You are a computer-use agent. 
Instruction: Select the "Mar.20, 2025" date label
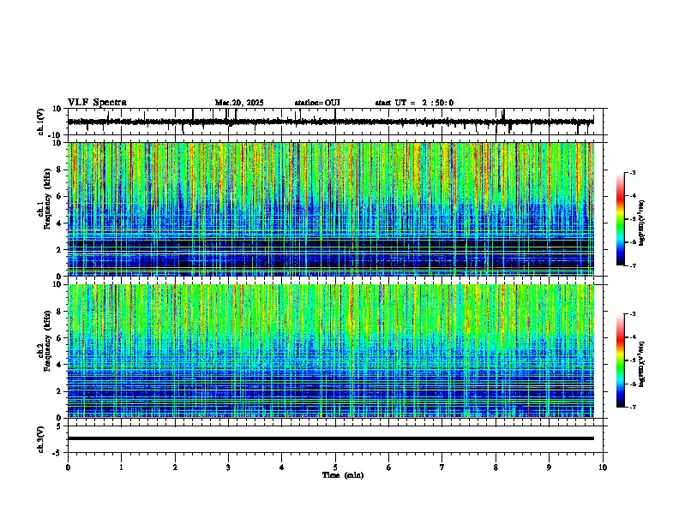tap(239, 103)
